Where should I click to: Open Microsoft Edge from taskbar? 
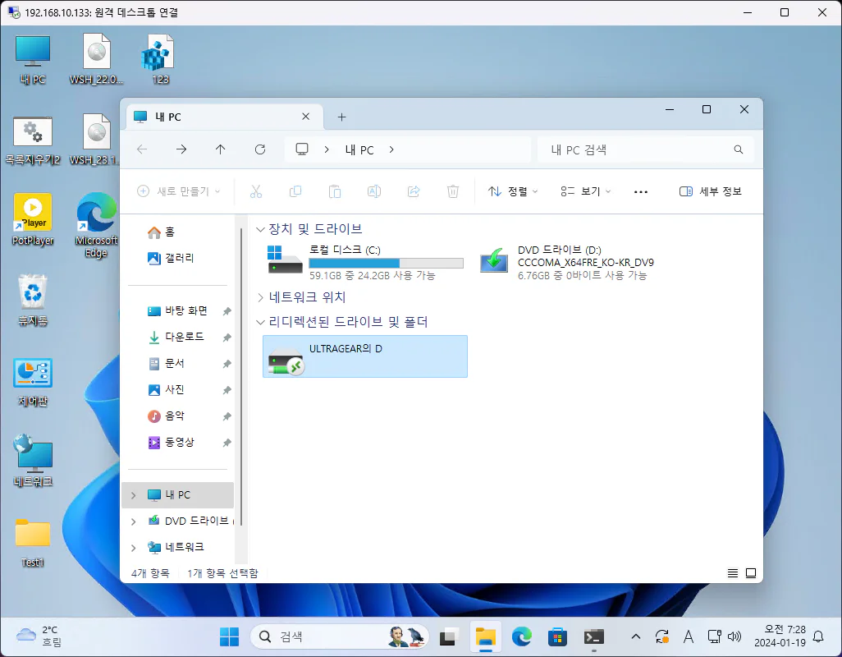(x=521, y=637)
